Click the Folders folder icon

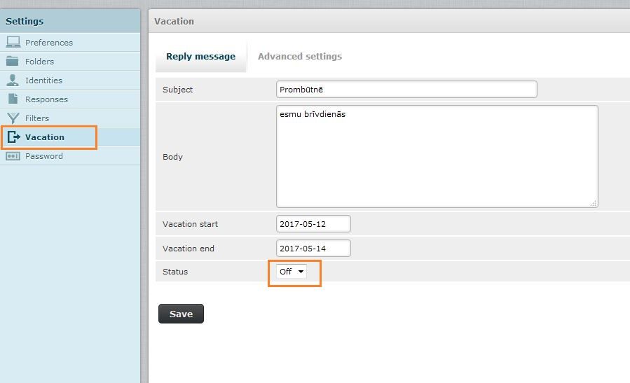(x=13, y=61)
